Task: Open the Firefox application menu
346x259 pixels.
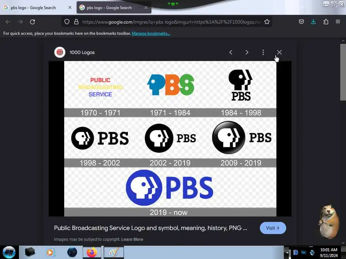Action: pyautogui.click(x=338, y=22)
